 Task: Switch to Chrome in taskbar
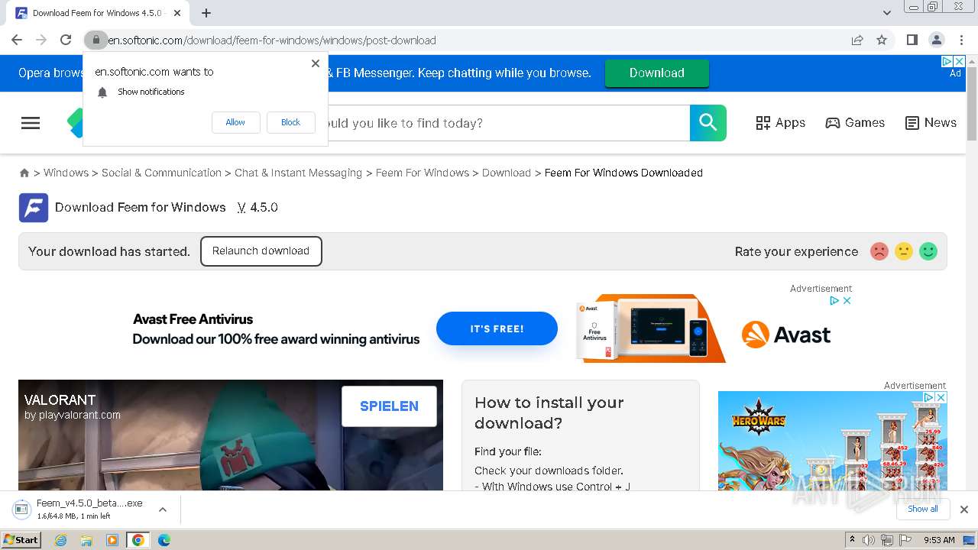pyautogui.click(x=138, y=540)
